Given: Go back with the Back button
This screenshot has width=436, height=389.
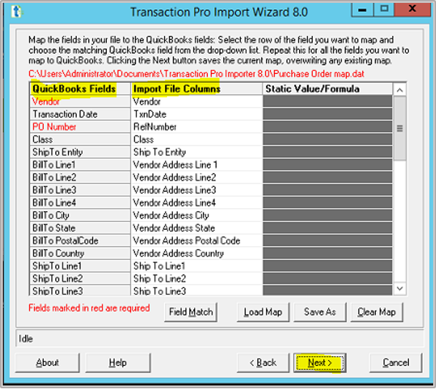Looking at the screenshot, I should (263, 363).
